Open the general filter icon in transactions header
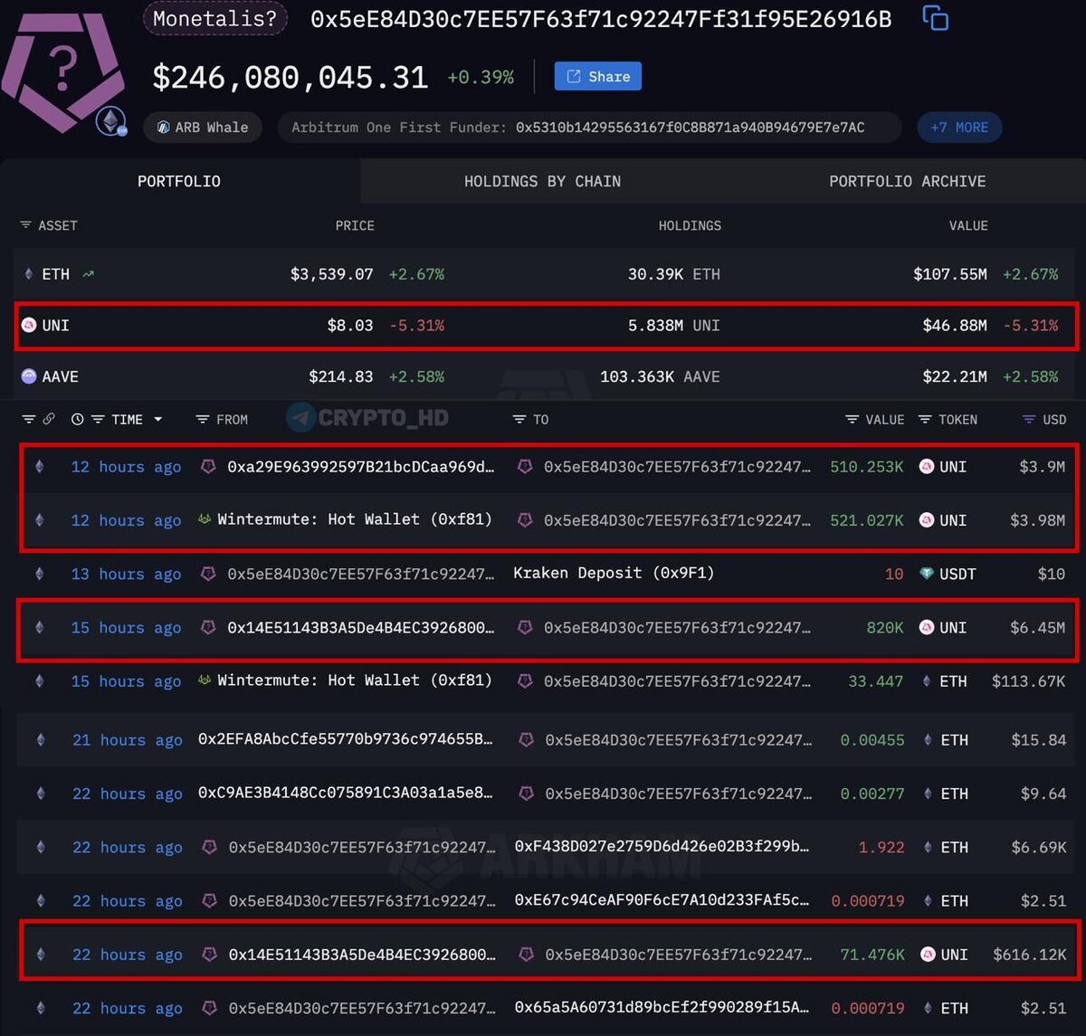 [29, 419]
